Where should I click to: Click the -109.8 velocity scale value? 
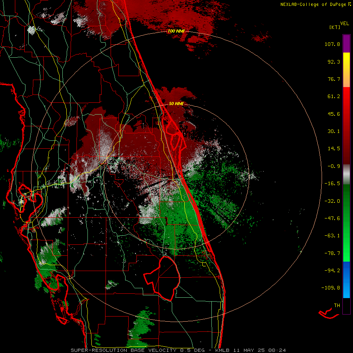point(331,288)
